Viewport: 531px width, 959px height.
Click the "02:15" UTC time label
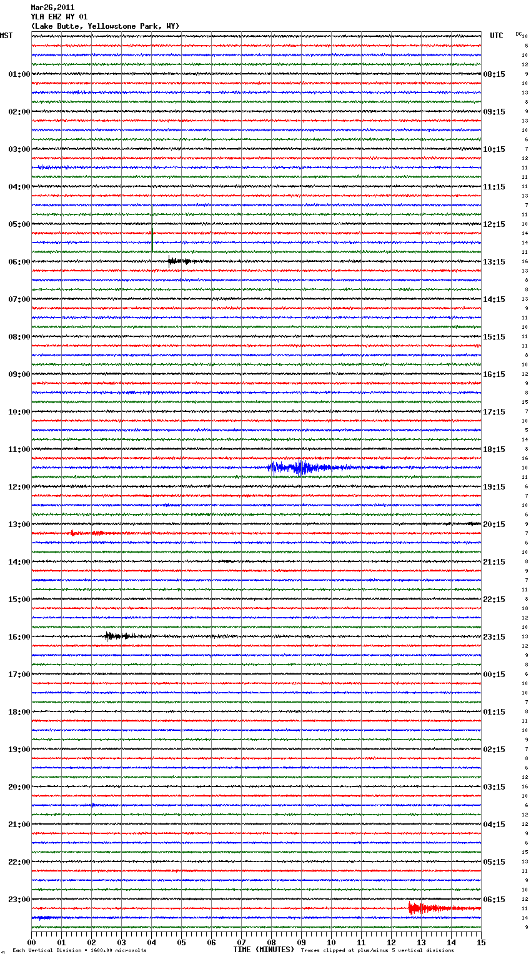pyautogui.click(x=494, y=750)
